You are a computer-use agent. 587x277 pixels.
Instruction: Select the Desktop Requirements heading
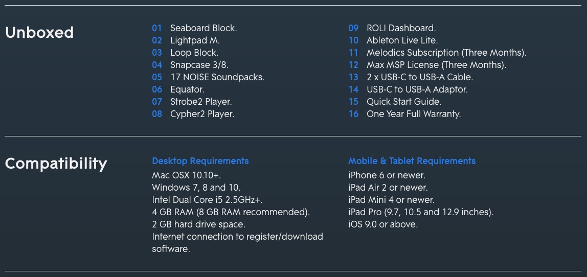(200, 161)
